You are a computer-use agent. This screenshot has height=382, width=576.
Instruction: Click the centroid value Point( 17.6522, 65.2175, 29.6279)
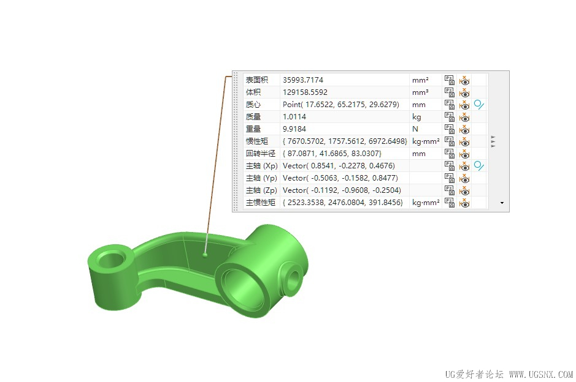[x=341, y=105]
